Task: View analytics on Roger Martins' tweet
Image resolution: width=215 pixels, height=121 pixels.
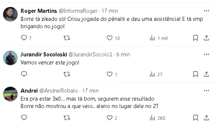Action: pyautogui.click(x=152, y=38)
